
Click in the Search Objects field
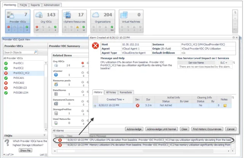[x=19, y=52]
